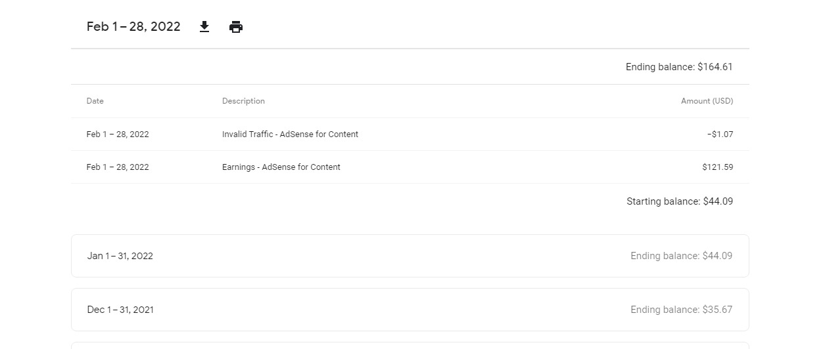This screenshot has height=349, width=825.
Task: Download the Feb 2022 transactions report
Action: pyautogui.click(x=204, y=27)
